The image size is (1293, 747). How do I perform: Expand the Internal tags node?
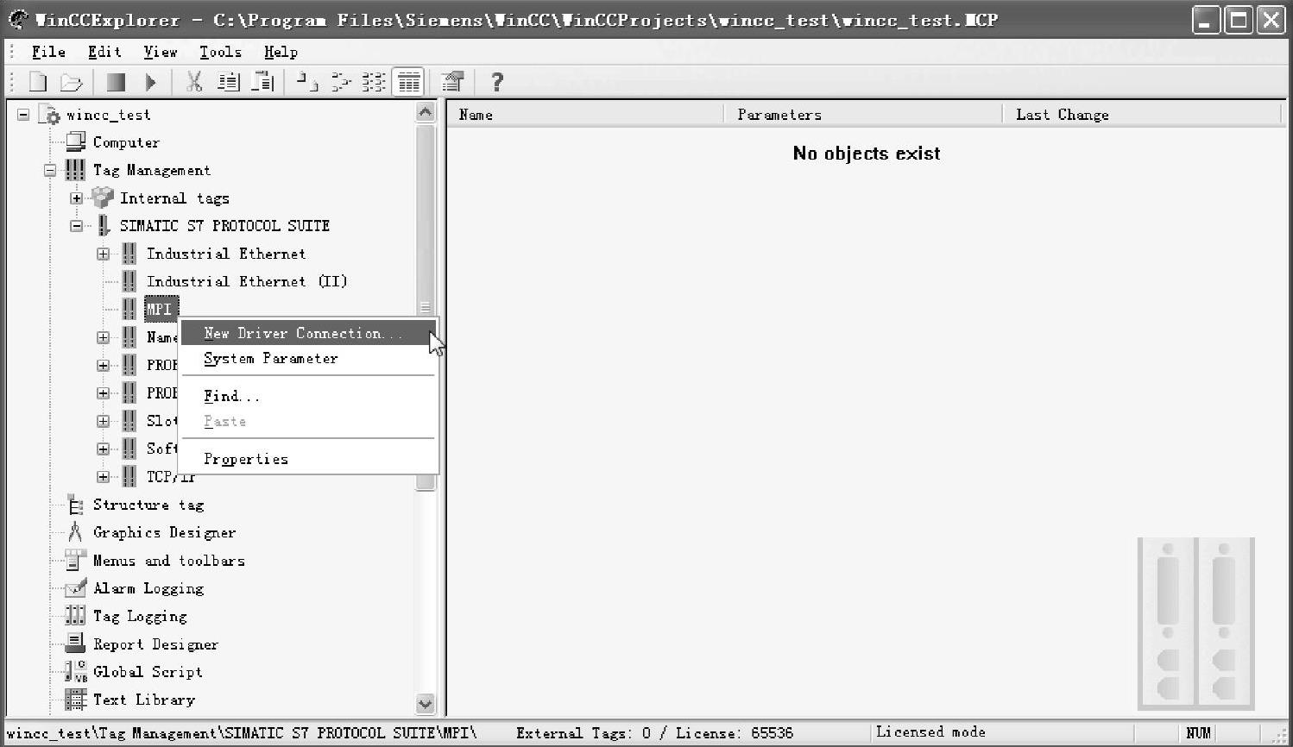coord(77,198)
